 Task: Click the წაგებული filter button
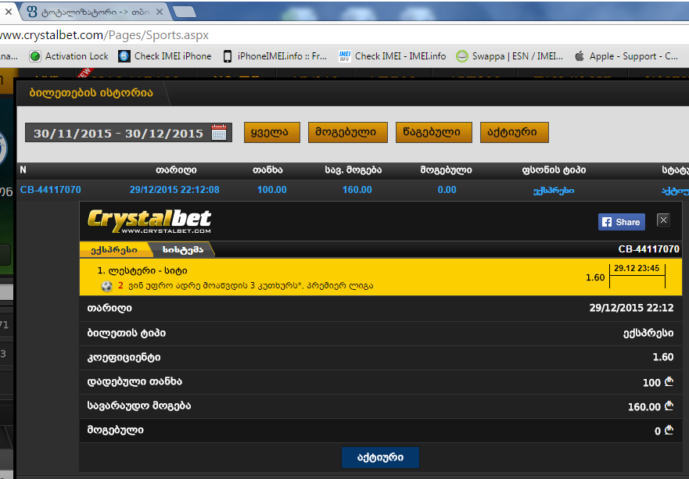tap(434, 132)
